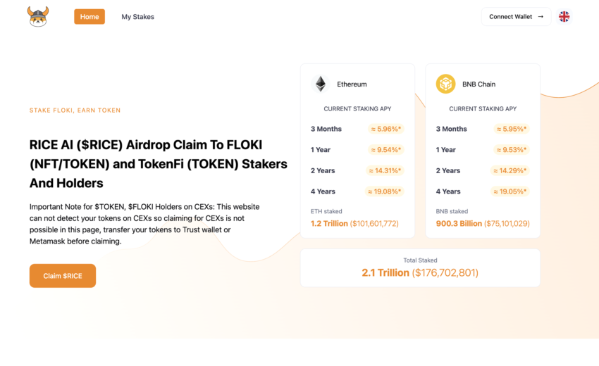The image size is (599, 366).
Task: Click the 1.2 Trillion ETH staked value
Action: click(354, 223)
